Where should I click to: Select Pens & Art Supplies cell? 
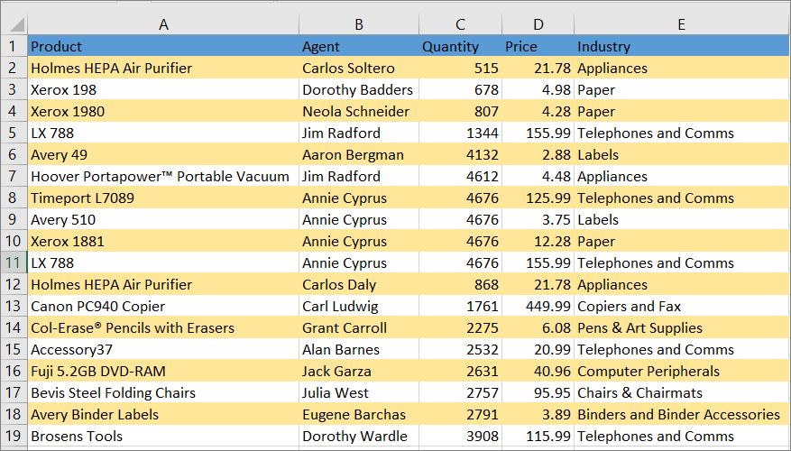[682, 328]
